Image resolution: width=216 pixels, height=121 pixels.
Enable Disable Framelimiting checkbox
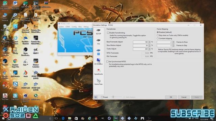coord(108,33)
